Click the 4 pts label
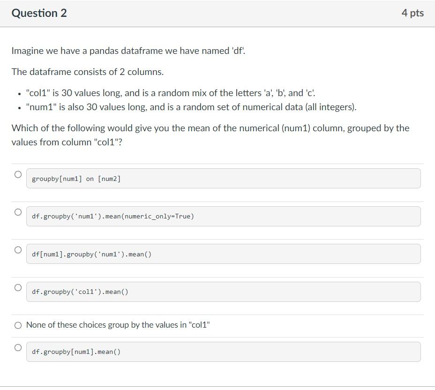 412,13
